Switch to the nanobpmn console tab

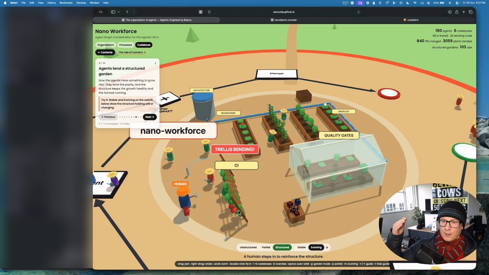point(284,20)
